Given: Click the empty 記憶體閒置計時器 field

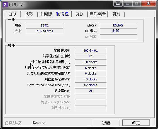Looking at the screenshot, I should point(91,97).
